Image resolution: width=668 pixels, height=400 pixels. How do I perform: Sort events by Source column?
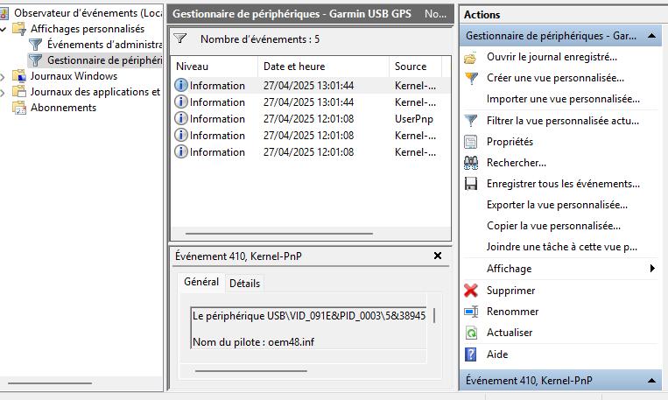415,67
